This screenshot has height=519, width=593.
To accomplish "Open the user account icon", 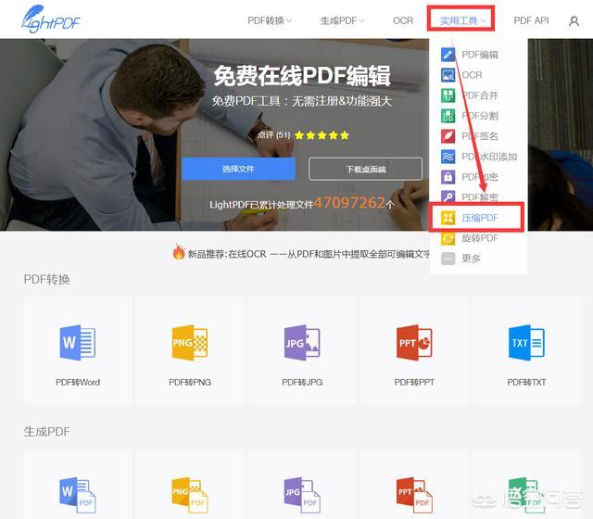I will click(x=574, y=20).
